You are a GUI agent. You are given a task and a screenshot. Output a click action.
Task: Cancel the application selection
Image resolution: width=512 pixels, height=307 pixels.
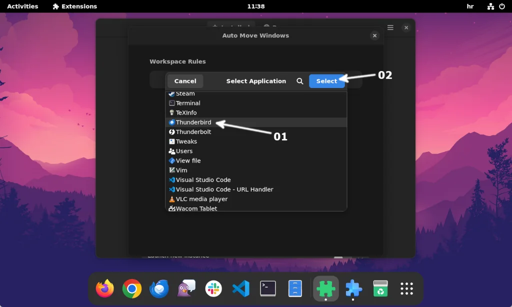point(185,80)
